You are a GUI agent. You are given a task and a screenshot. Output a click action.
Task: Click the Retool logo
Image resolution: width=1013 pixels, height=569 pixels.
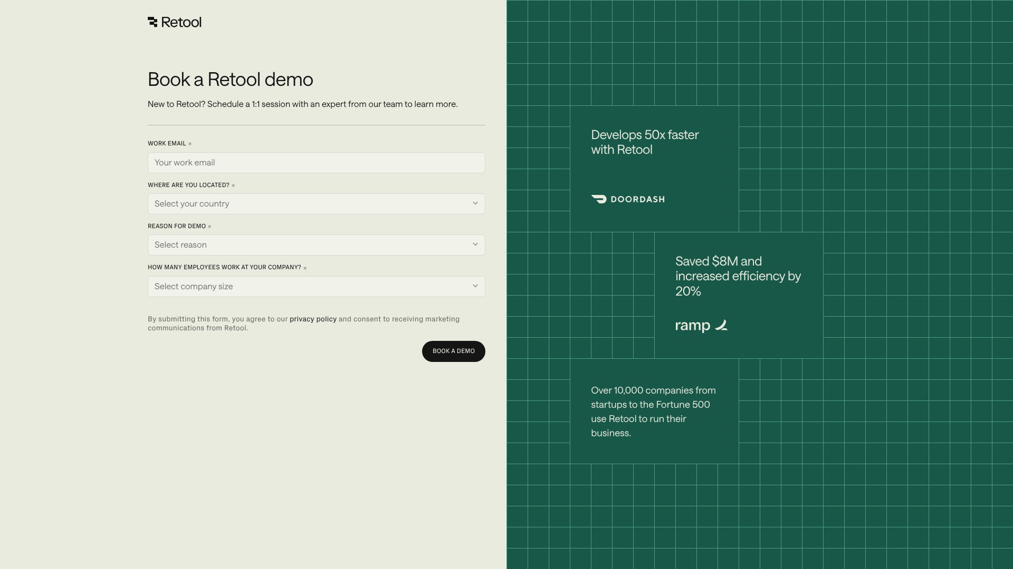[175, 22]
